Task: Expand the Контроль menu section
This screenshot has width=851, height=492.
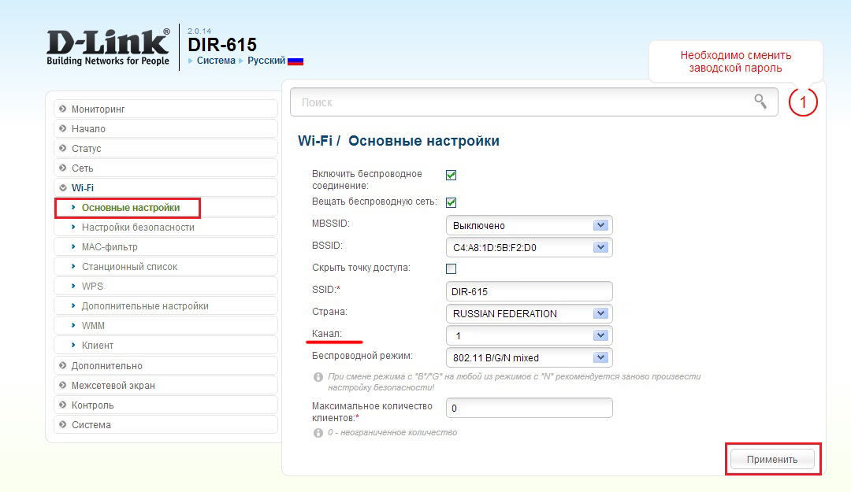Action: click(165, 405)
